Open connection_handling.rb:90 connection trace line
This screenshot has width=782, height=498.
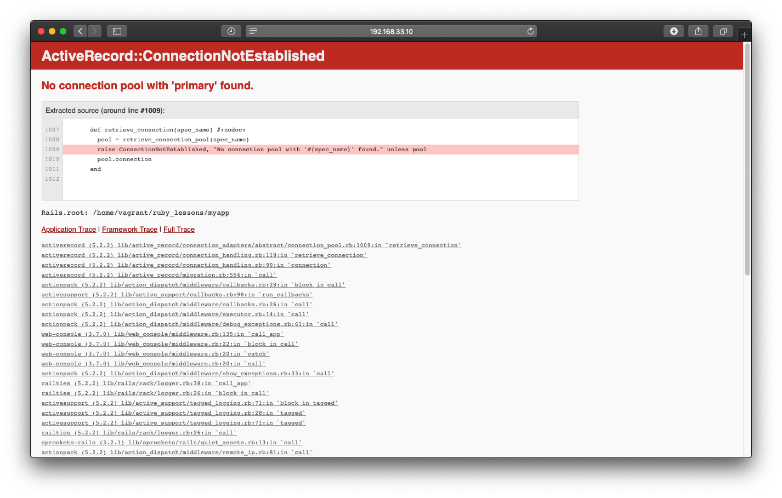[x=186, y=265]
